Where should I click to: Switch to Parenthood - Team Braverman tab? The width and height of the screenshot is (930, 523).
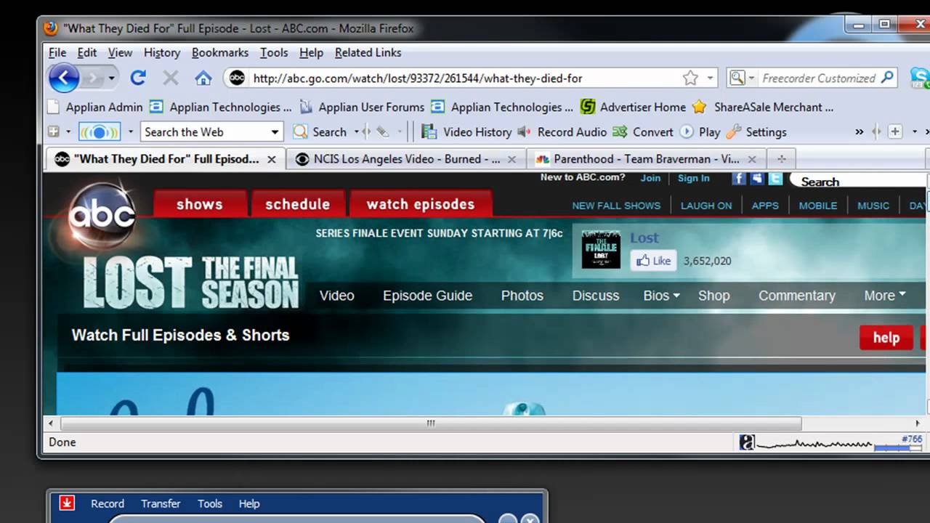click(x=645, y=159)
